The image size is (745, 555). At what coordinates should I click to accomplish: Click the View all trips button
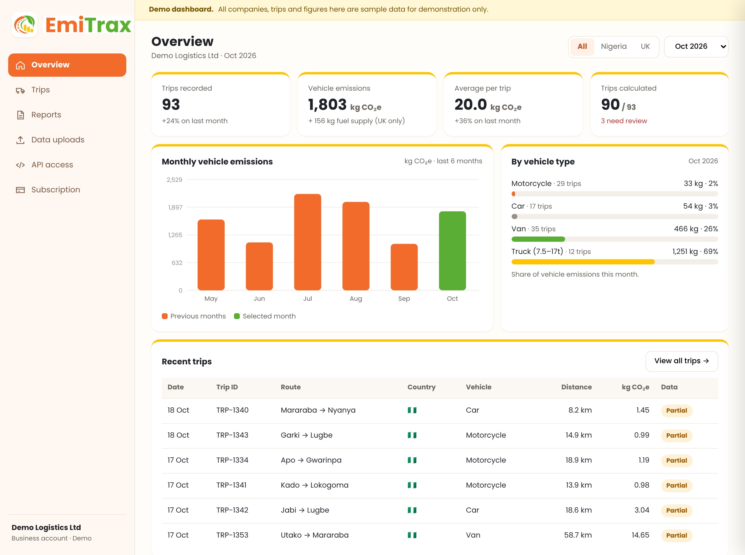(x=681, y=361)
